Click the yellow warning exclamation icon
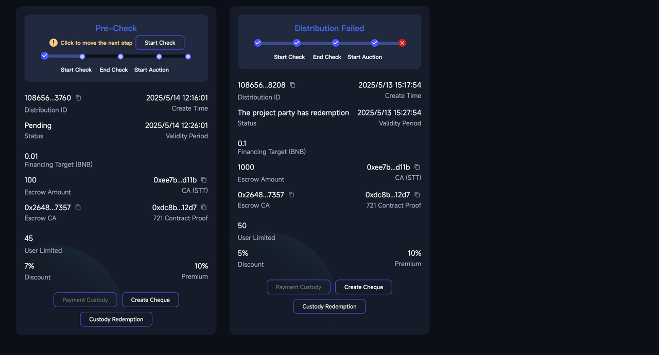The image size is (659, 355). tap(54, 43)
